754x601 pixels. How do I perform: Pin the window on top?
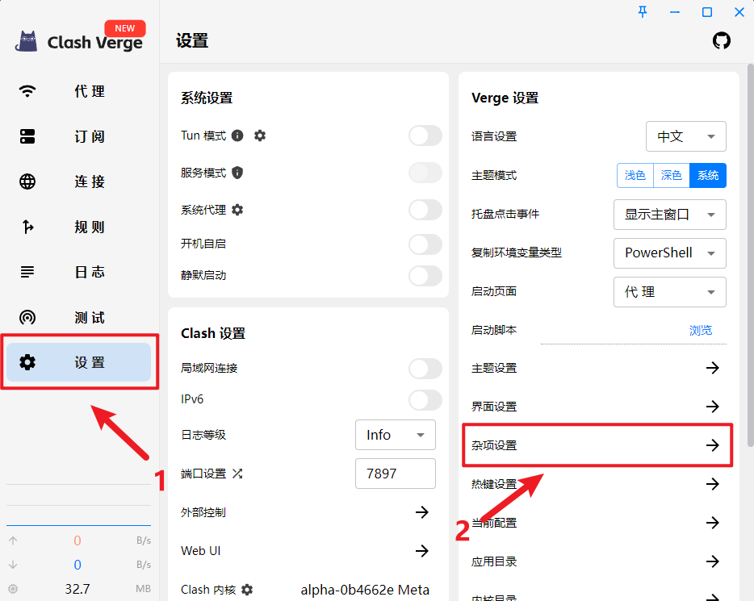coord(643,12)
